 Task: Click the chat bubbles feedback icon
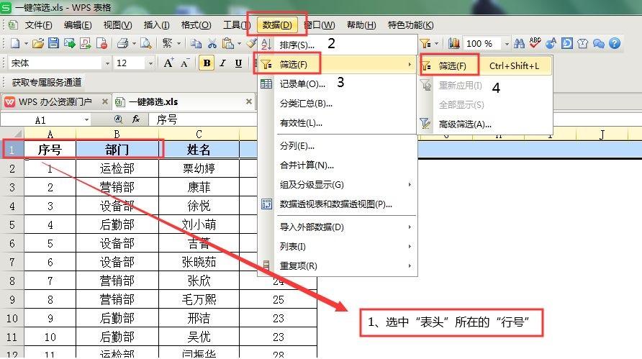(599, 43)
